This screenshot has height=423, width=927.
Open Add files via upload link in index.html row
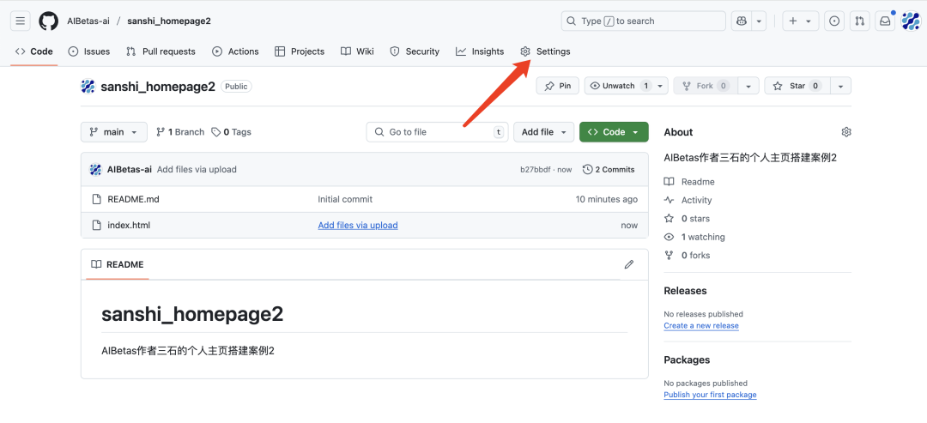tap(358, 225)
